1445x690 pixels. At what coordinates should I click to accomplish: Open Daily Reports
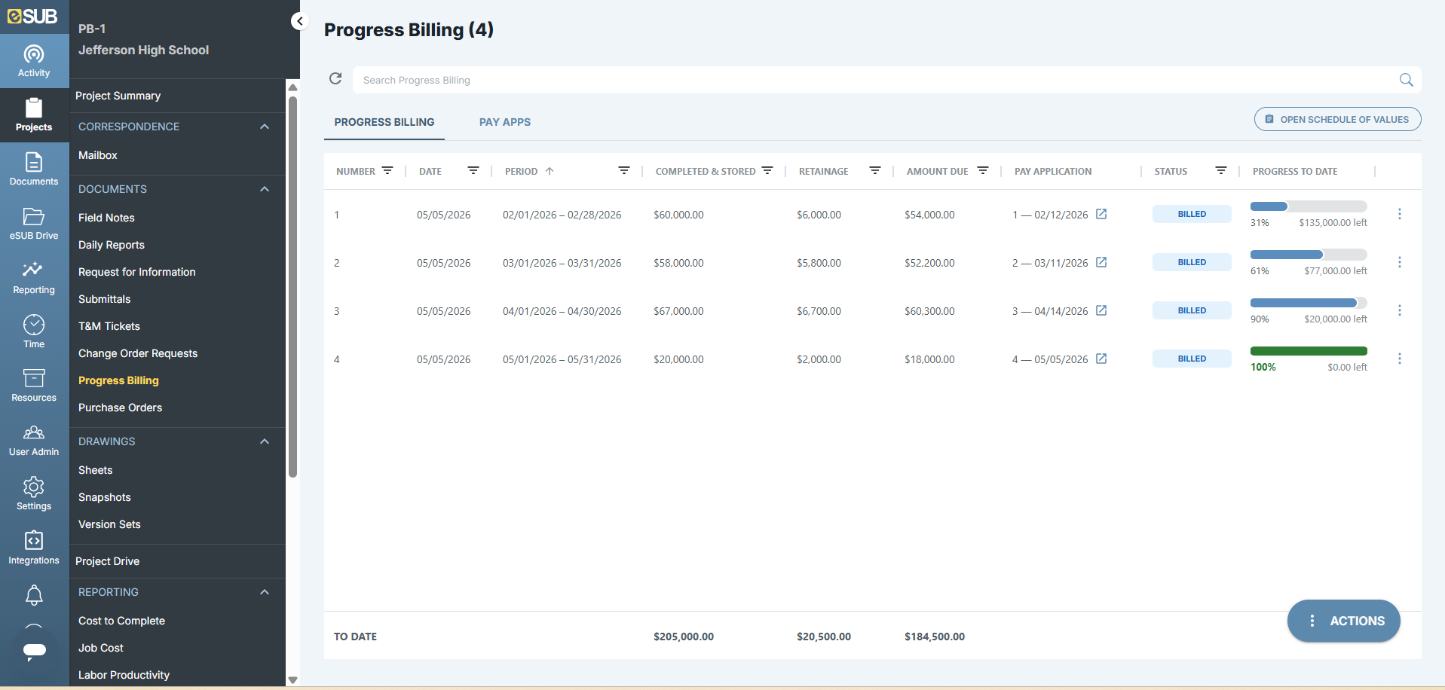112,245
